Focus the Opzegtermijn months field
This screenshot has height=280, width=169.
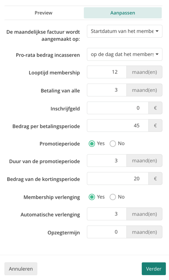click(x=107, y=232)
